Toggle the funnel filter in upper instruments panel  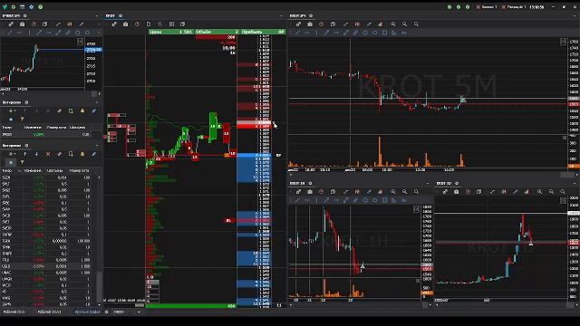tap(22, 119)
